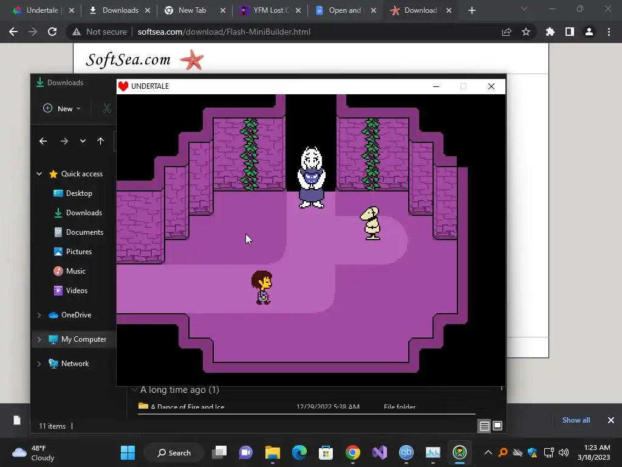
Task: Open the tab search chevron in Chrome
Action: coord(524,9)
